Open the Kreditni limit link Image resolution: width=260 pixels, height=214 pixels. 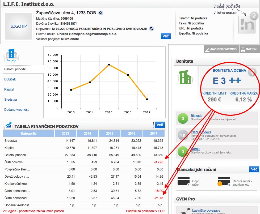[x=214, y=93]
